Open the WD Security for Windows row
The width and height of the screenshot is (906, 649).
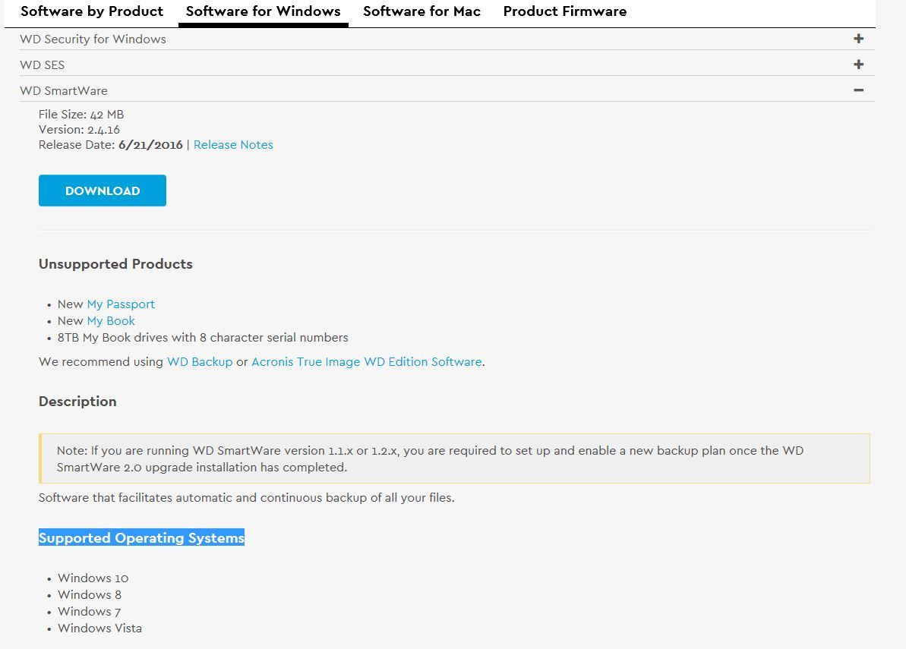[447, 39]
